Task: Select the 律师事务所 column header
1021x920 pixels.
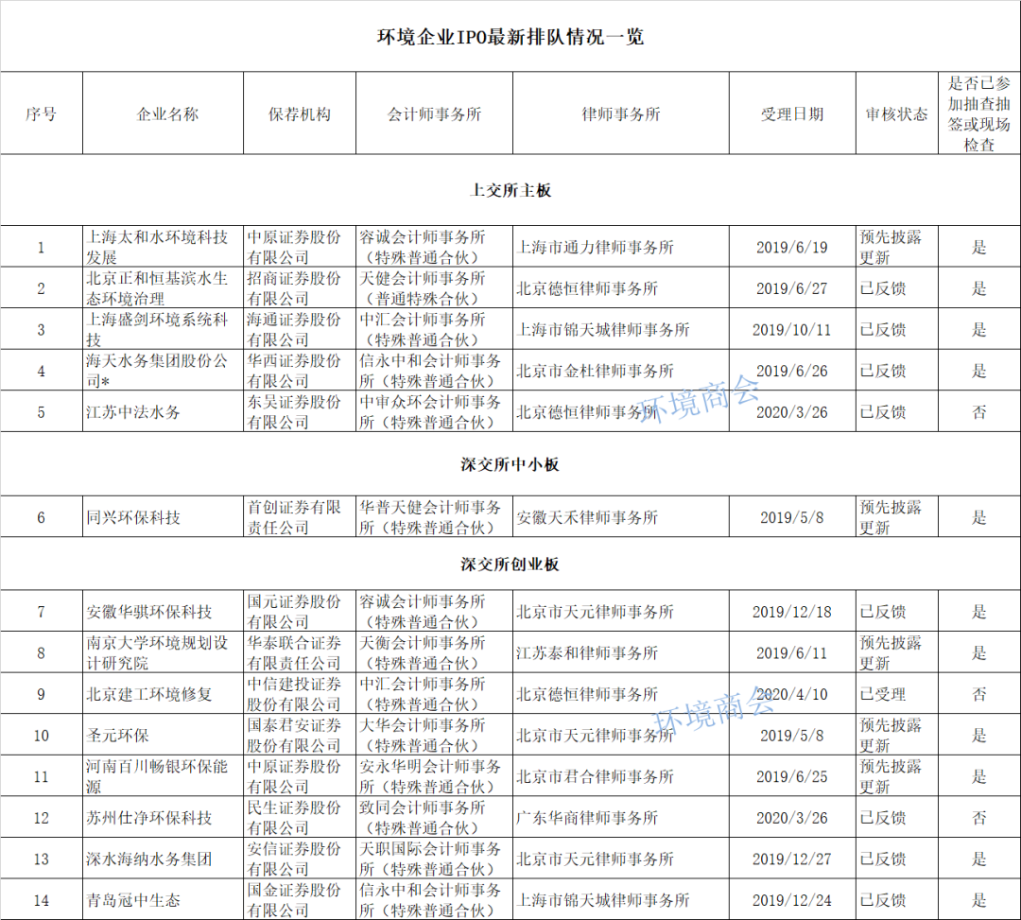Action: point(621,114)
